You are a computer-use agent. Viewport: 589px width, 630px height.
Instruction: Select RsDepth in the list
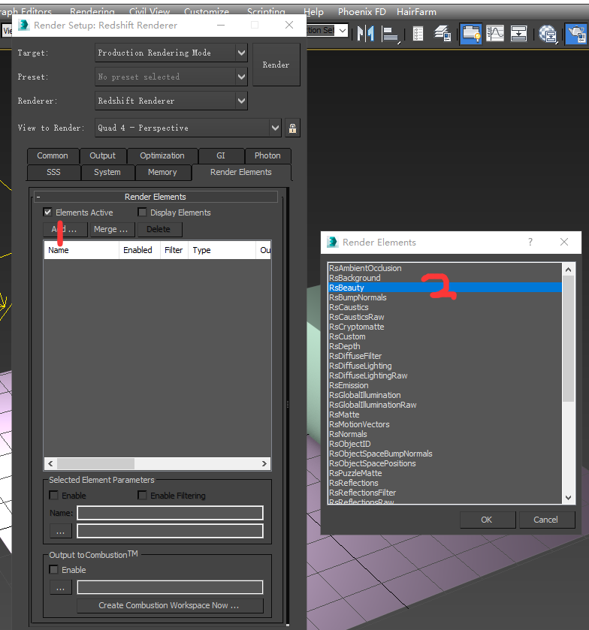click(445, 346)
